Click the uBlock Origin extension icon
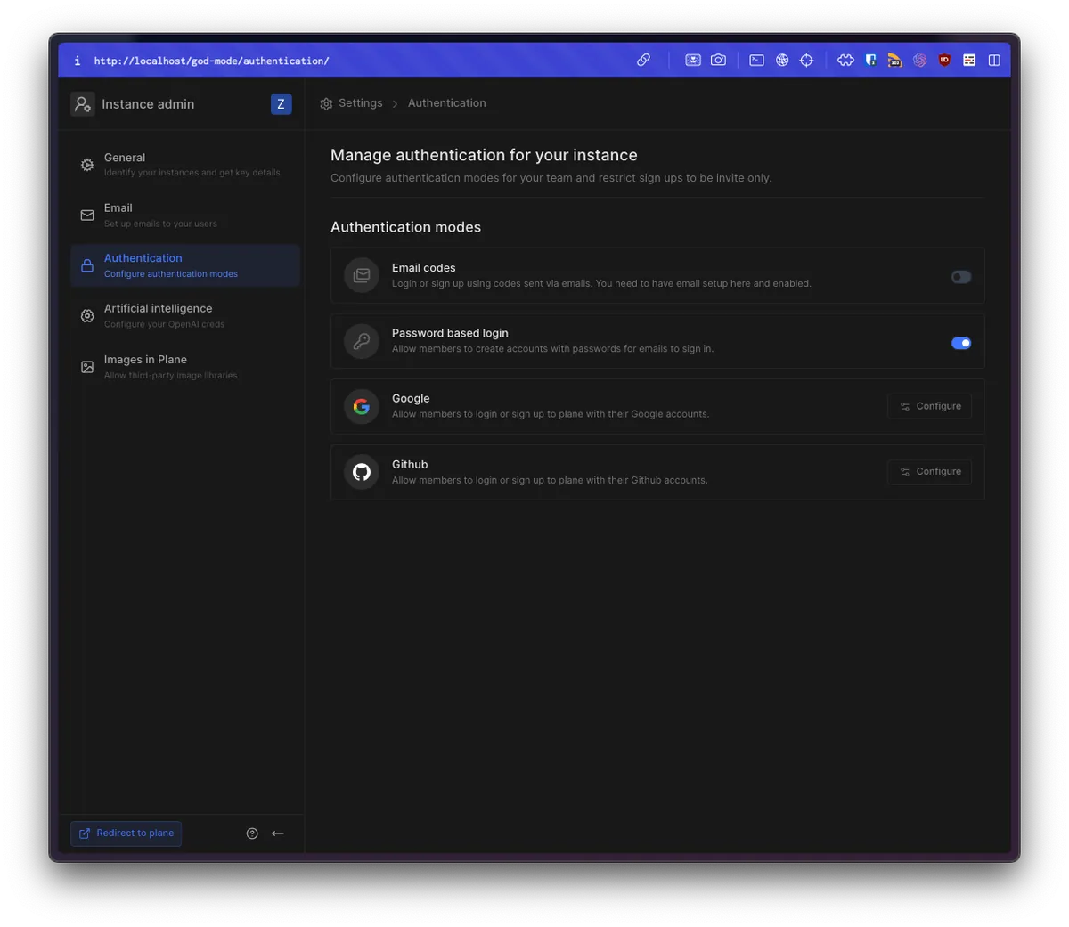The width and height of the screenshot is (1069, 927). tap(944, 61)
